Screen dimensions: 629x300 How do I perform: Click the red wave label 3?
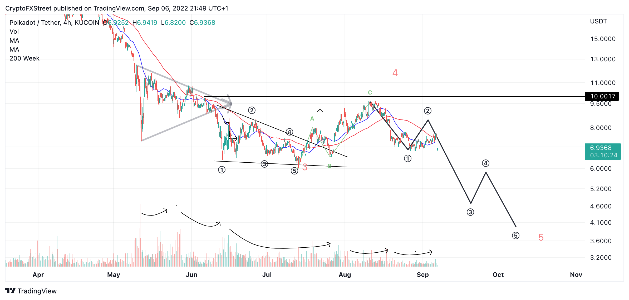click(x=305, y=167)
